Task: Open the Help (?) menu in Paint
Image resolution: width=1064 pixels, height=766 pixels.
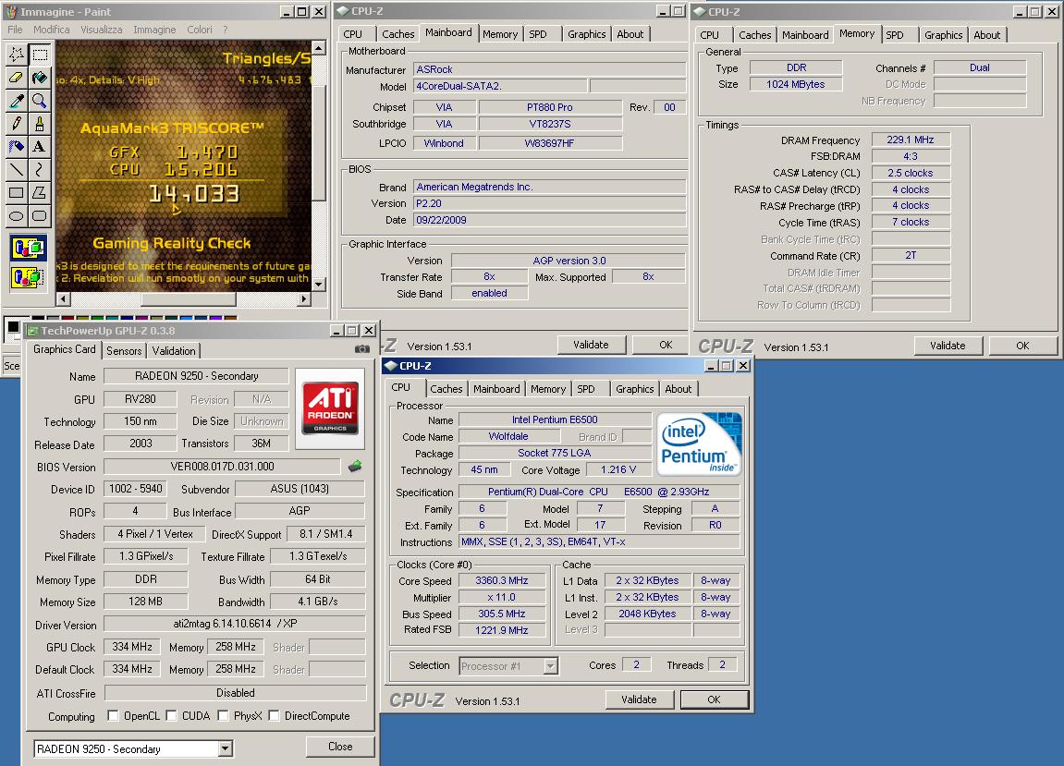Action: point(226,30)
